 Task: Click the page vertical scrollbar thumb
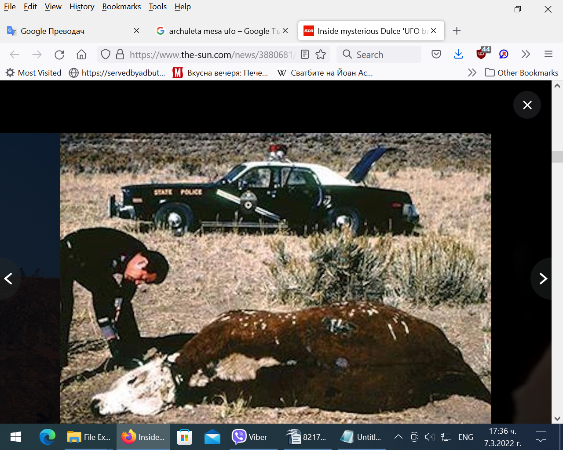(557, 157)
